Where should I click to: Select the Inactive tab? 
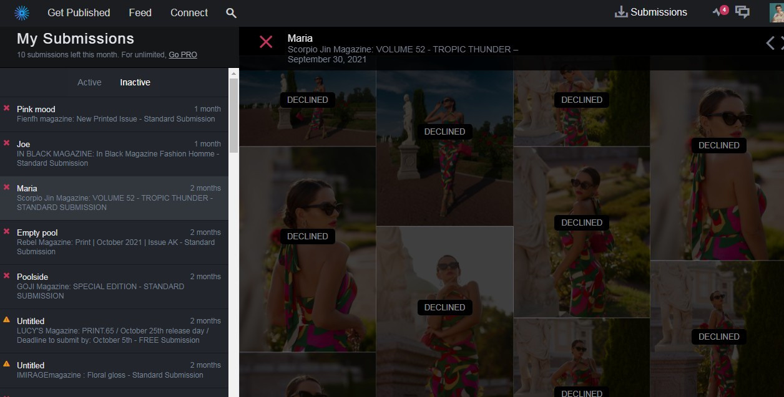point(135,82)
